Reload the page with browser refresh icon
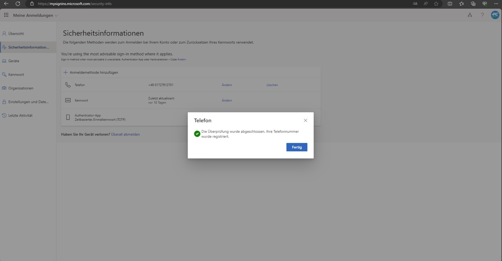Viewport: 502px width, 261px height. (18, 4)
